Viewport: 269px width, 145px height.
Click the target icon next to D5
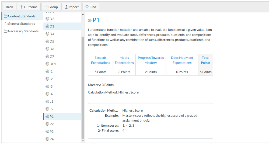47,42
